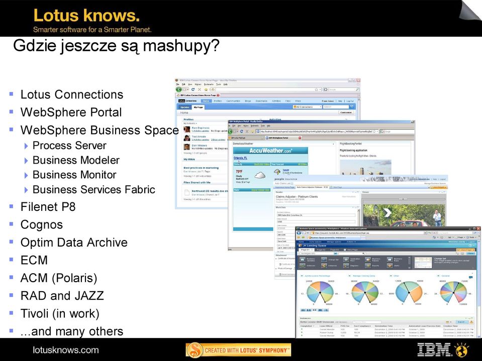Click document icon beside Northwest 2Q results file
Viewport: 482px width, 361px height.
click(186, 192)
